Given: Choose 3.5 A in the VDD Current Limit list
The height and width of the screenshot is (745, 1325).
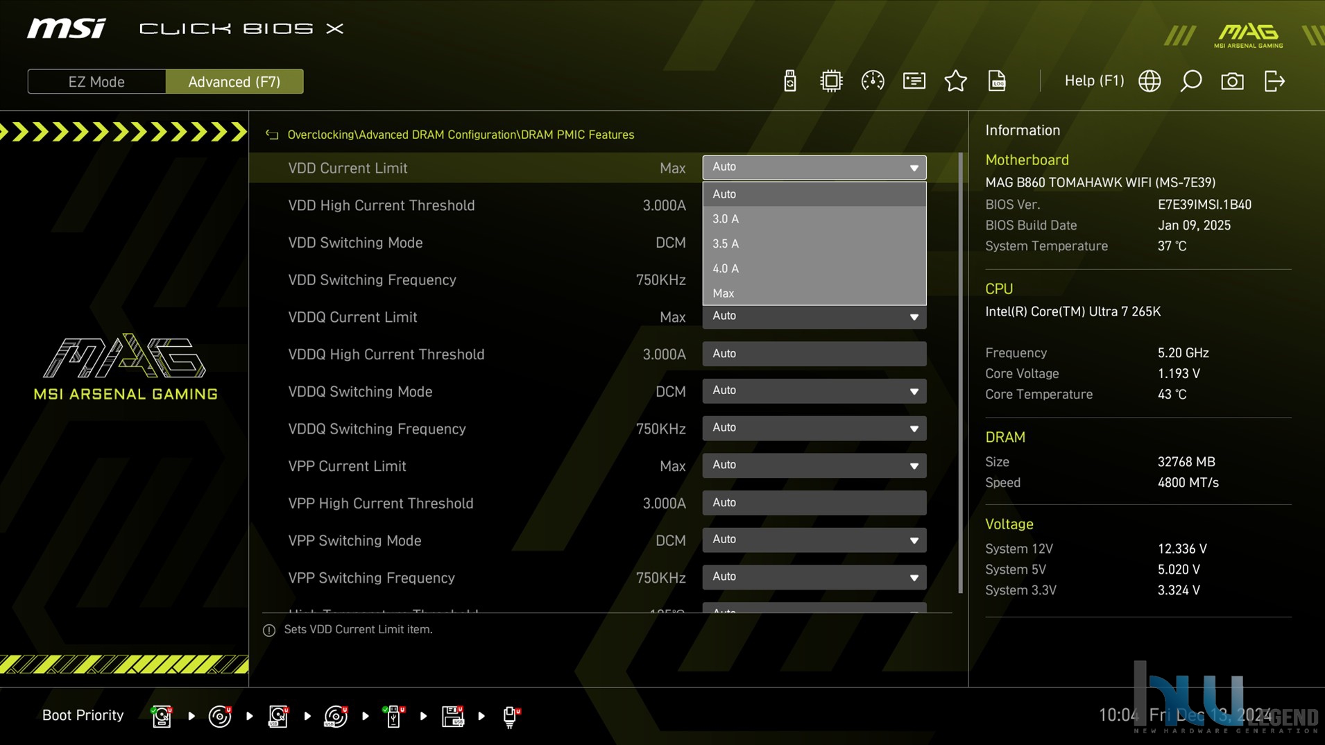Looking at the screenshot, I should click(x=814, y=243).
